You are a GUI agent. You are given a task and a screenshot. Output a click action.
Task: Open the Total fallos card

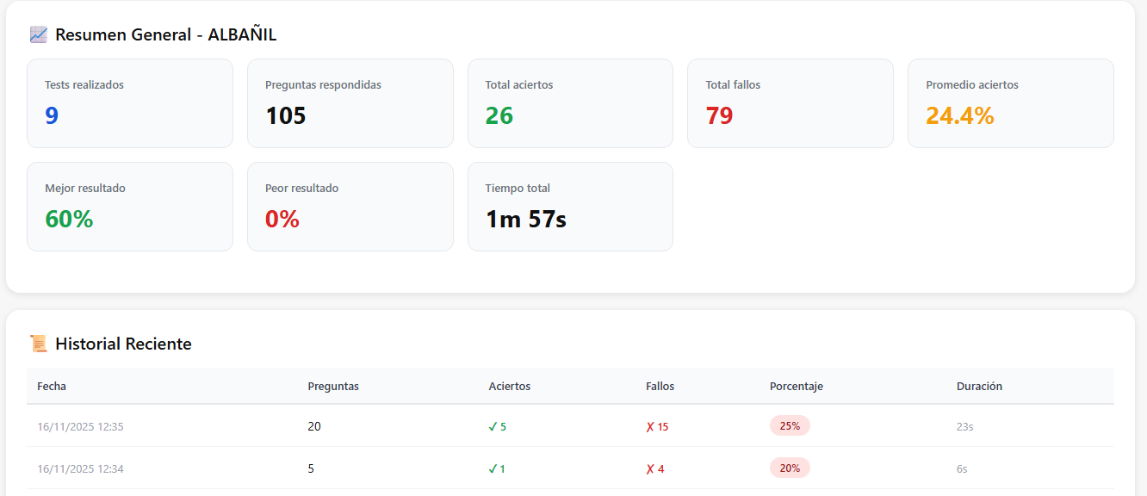pyautogui.click(x=790, y=103)
